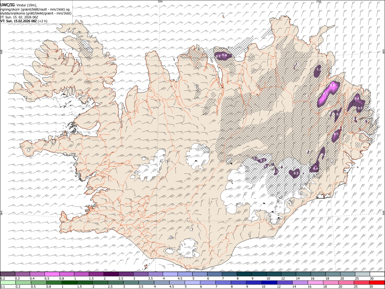Click the '(+2 h)' forecast offset text
The width and height of the screenshot is (385, 289).
point(43,21)
